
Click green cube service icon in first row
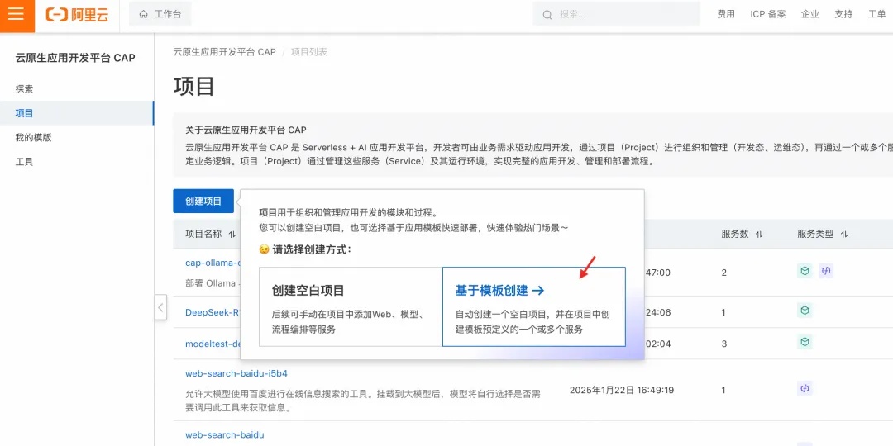click(x=805, y=272)
